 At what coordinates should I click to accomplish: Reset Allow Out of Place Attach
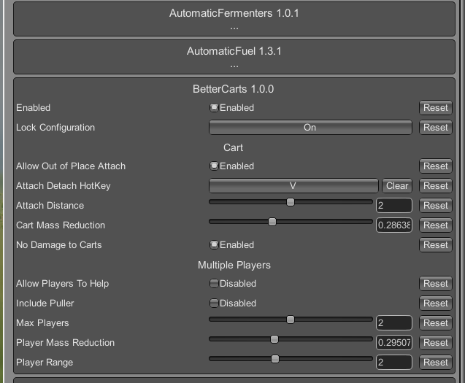tap(435, 166)
